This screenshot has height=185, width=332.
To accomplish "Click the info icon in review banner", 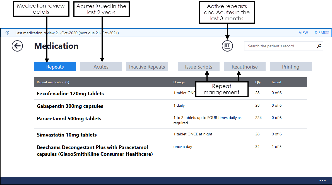I will pyautogui.click(x=8, y=33).
